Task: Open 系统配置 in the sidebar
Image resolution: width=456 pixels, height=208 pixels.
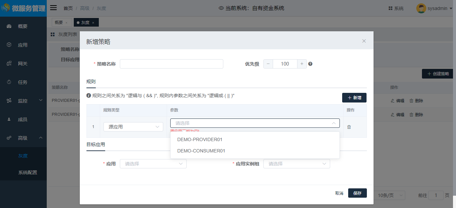Action: click(28, 172)
